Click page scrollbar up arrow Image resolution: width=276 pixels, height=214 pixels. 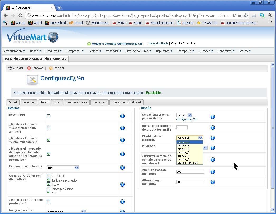point(273,65)
